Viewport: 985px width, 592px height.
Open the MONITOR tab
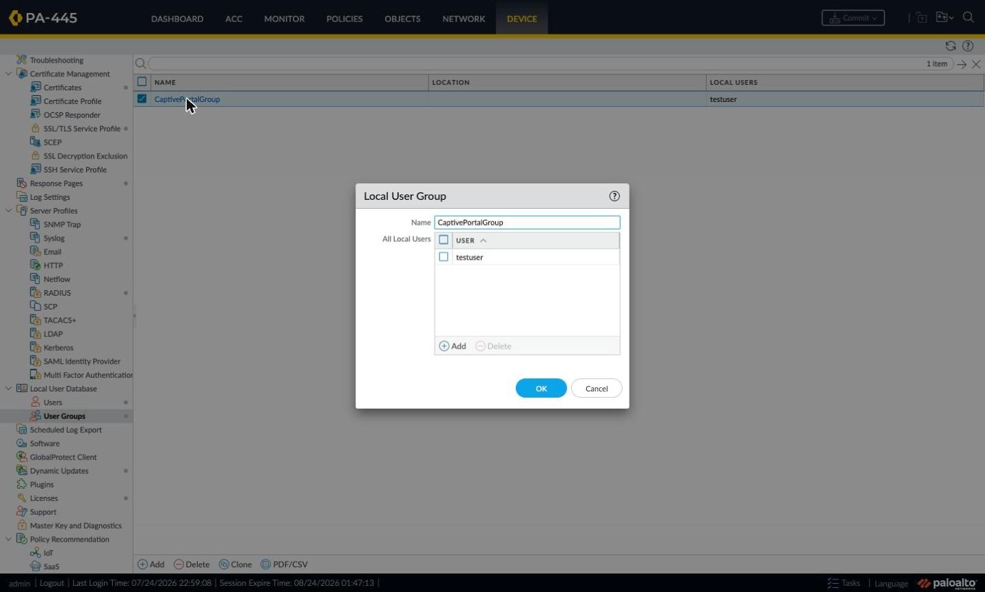[x=284, y=19]
